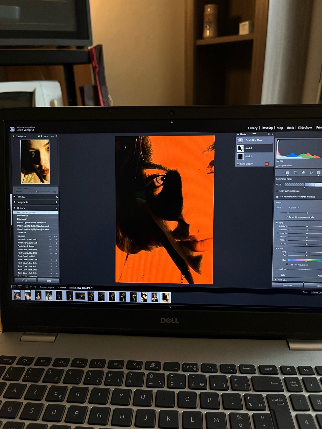Image resolution: width=322 pixels, height=429 pixels.
Task: Add a new preset with Presets plus icon
Action: (57, 197)
